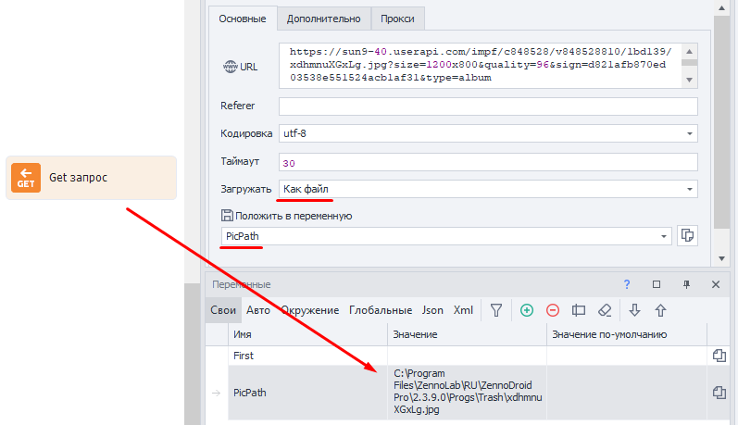Move variable down with the down arrow icon
The width and height of the screenshot is (738, 425).
pyautogui.click(x=634, y=311)
